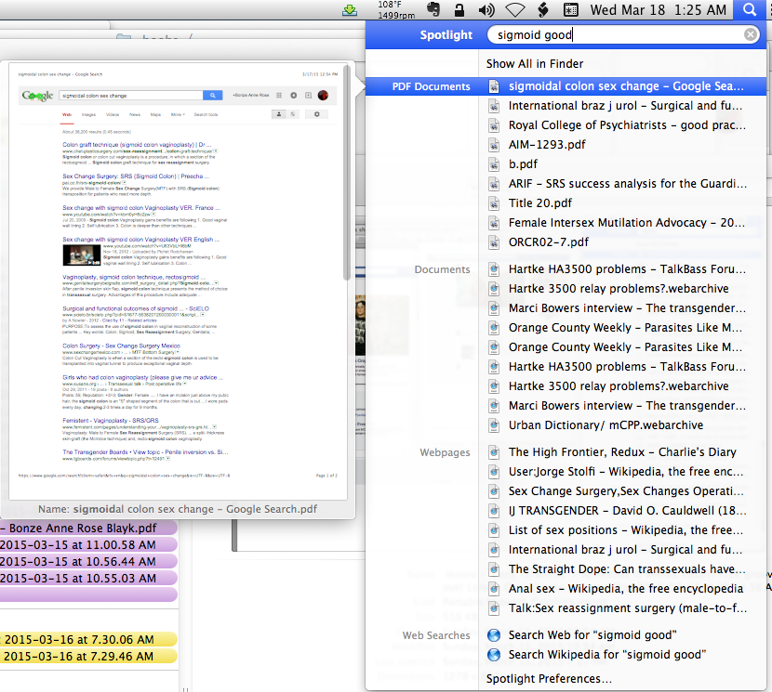
Task: Click the Spotlight magnifying glass icon
Action: point(750,10)
